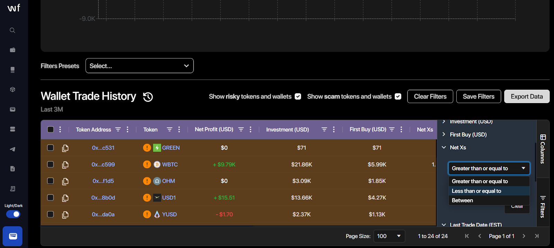Open the Page Size 100 dropdown
The width and height of the screenshot is (554, 248).
click(389, 236)
